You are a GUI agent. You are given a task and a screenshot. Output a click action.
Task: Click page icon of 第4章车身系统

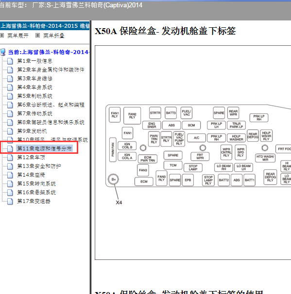coord(10,87)
